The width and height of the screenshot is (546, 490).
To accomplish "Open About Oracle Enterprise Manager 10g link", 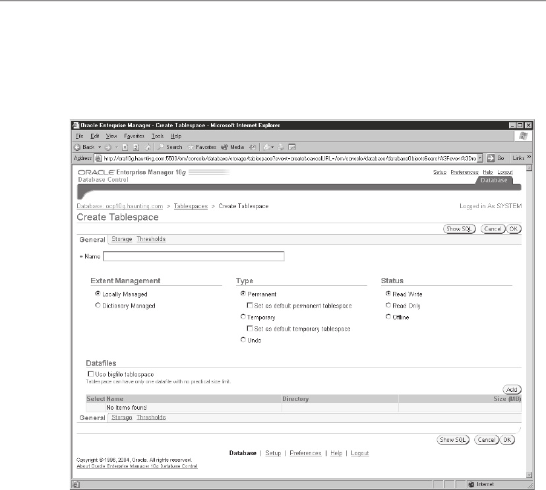I will pyautogui.click(x=137, y=466).
